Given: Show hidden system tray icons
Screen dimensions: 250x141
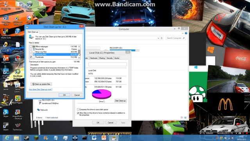Looking at the screenshot, I should point(213,138).
